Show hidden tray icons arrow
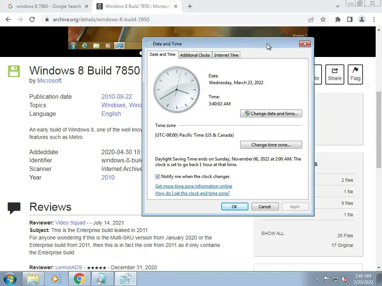The width and height of the screenshot is (382, 286). click(x=317, y=279)
